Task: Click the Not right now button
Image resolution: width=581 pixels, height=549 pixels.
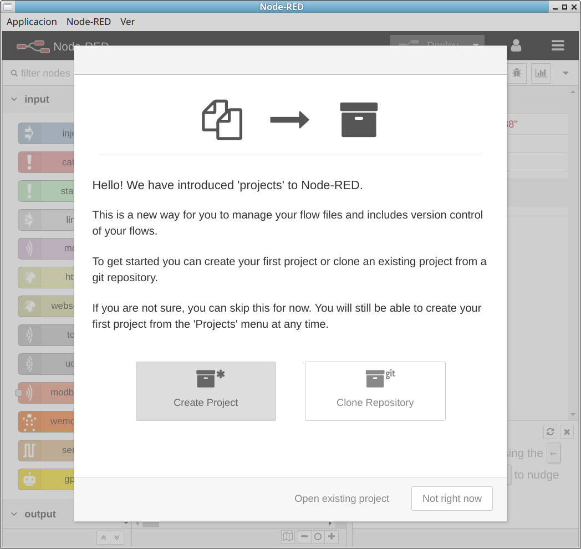Action: click(452, 499)
